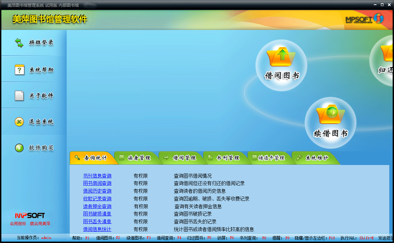The height and width of the screenshot is (243, 394).
Task: Click the 帮助: F1 status bar entry
Action: click(81, 238)
